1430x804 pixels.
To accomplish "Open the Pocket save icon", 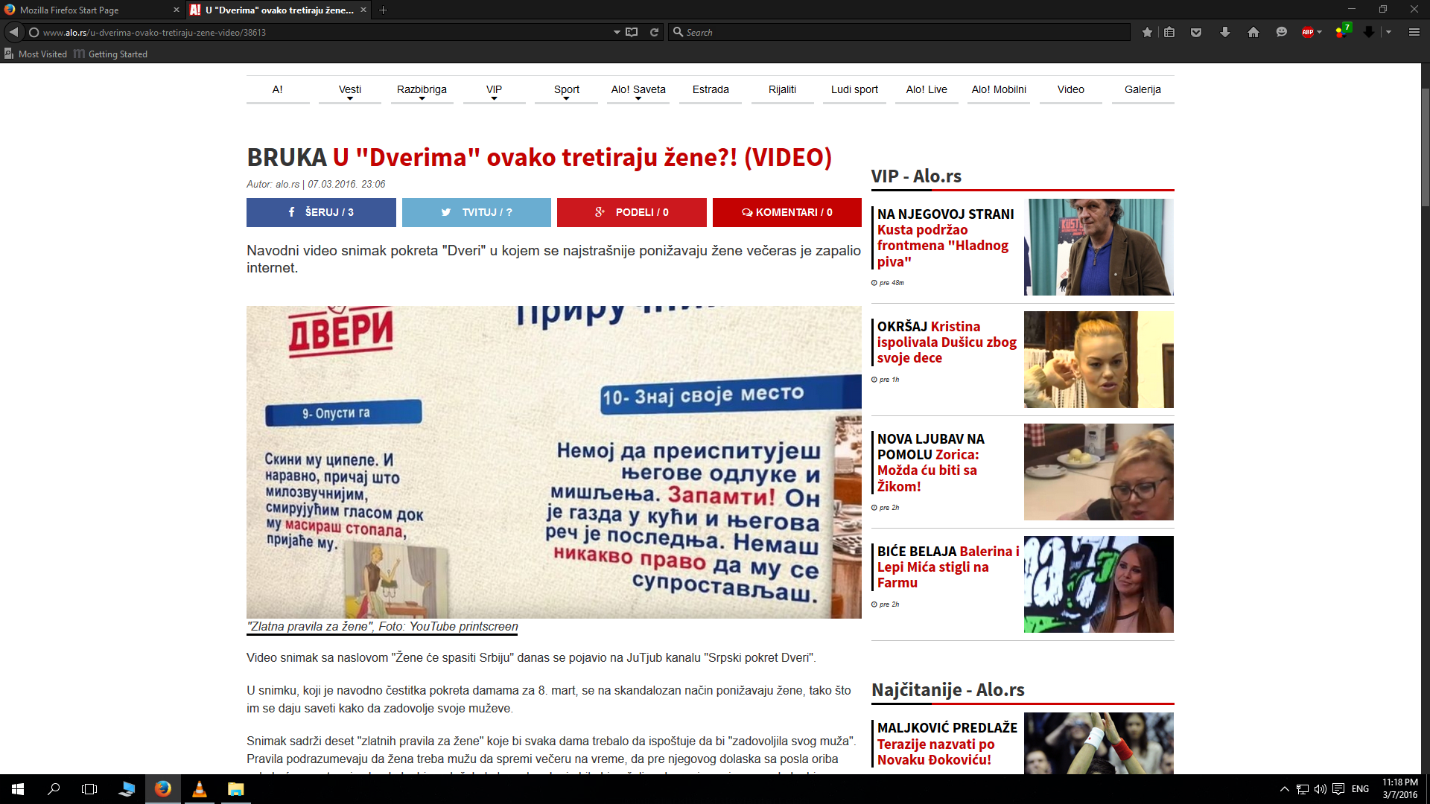I will [1196, 32].
